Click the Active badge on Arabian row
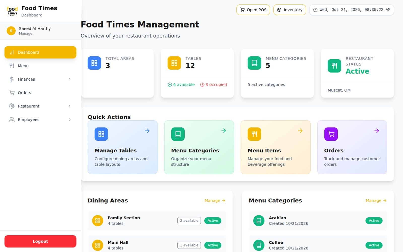The image size is (403, 252). click(x=374, y=221)
